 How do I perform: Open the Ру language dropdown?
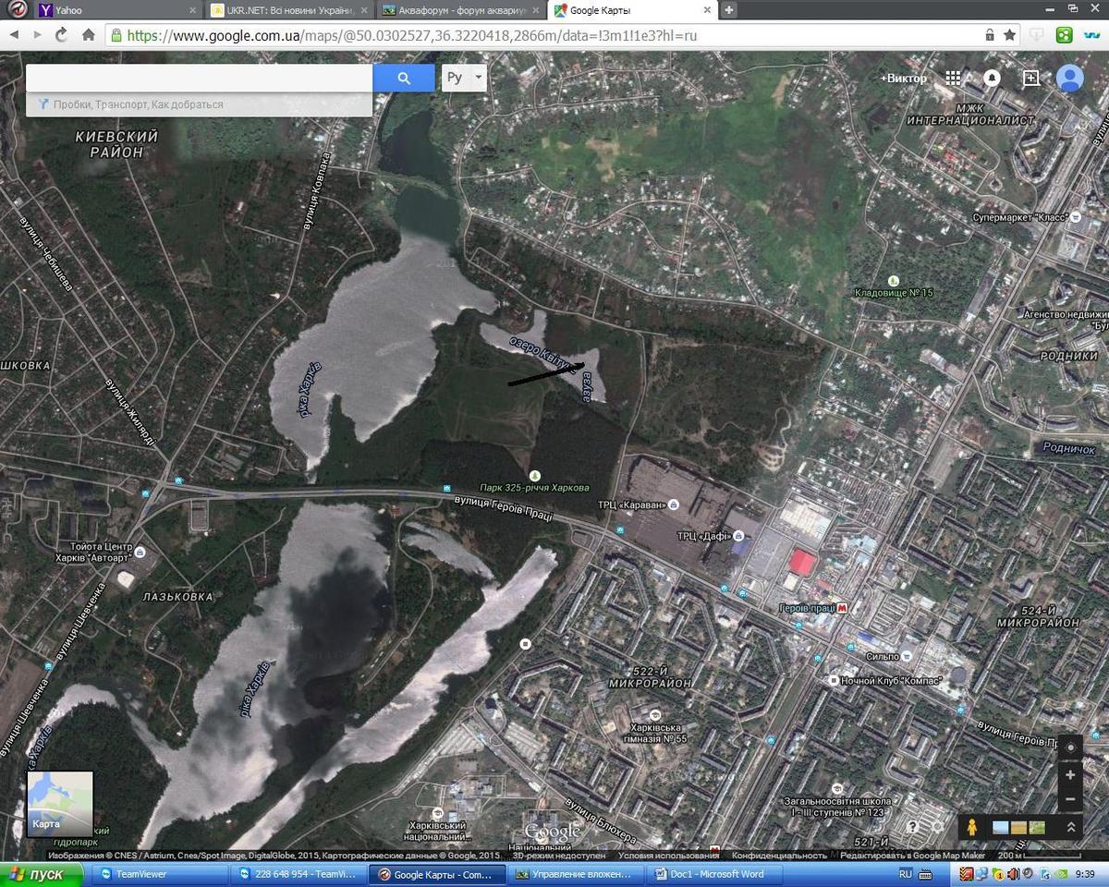coord(464,79)
